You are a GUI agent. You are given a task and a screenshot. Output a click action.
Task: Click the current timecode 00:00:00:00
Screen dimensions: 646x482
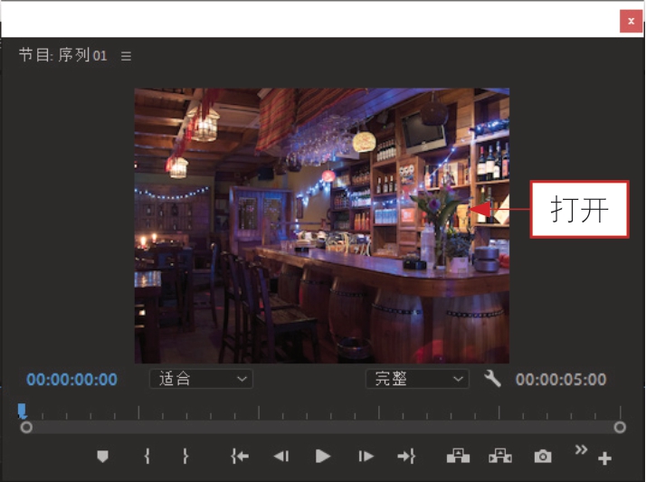point(71,380)
